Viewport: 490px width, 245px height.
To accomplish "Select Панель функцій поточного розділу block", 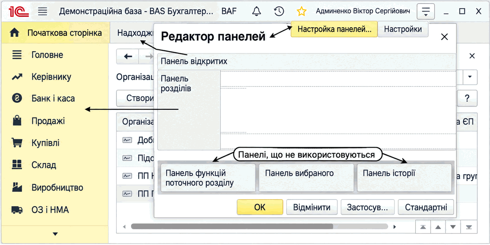I will click(x=208, y=178).
